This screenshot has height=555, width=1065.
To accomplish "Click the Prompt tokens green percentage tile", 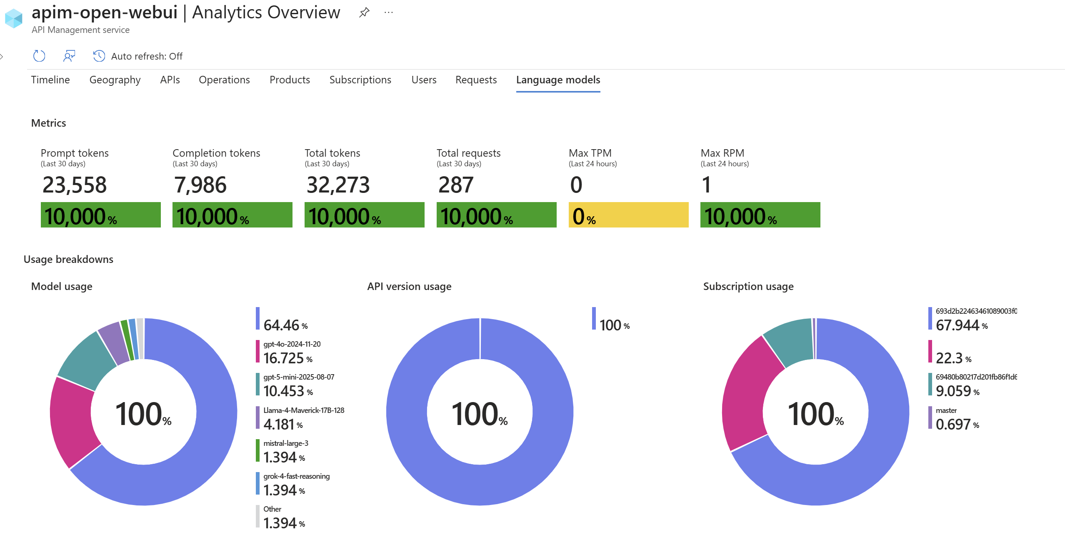I will 100,215.
